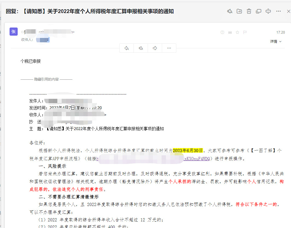
Task: Click the sender avatar 张
Action: (x=14, y=32)
